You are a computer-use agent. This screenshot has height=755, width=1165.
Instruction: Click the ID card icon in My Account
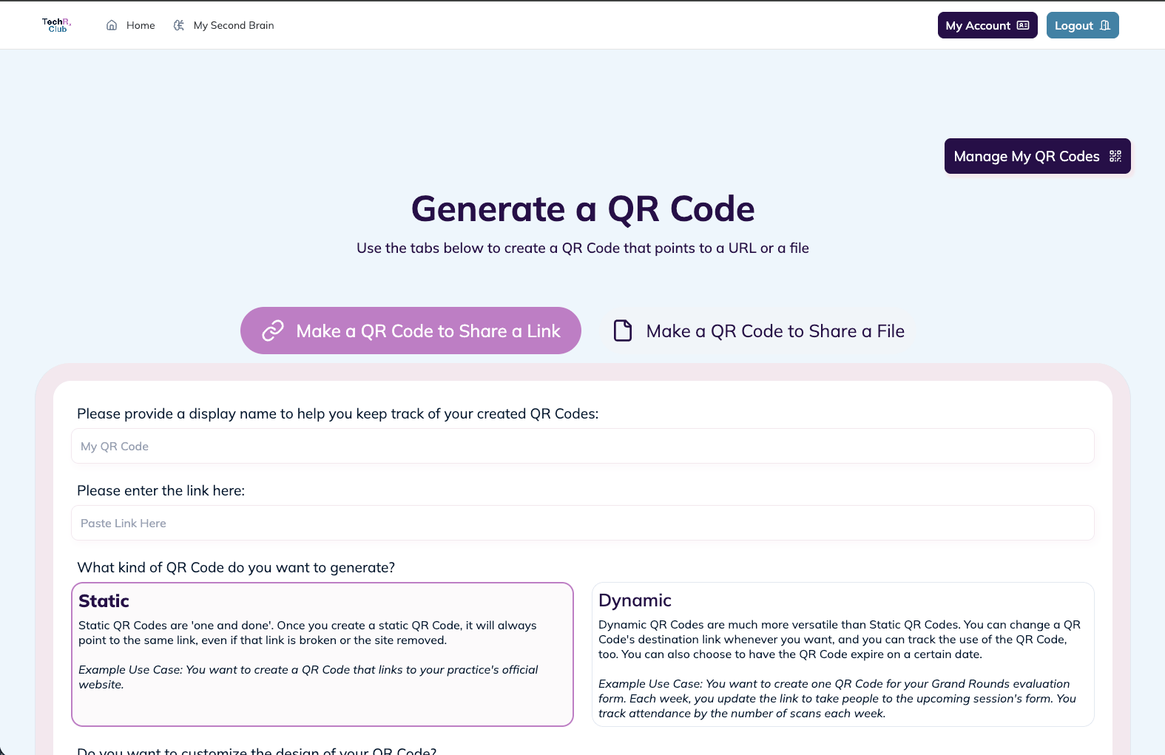pyautogui.click(x=1023, y=25)
